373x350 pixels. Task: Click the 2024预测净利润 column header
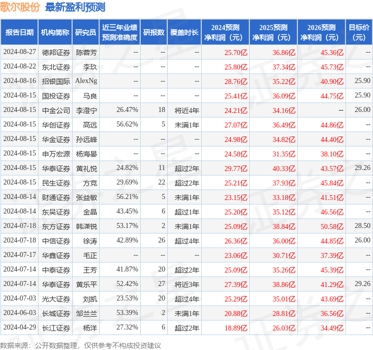[x=225, y=32]
